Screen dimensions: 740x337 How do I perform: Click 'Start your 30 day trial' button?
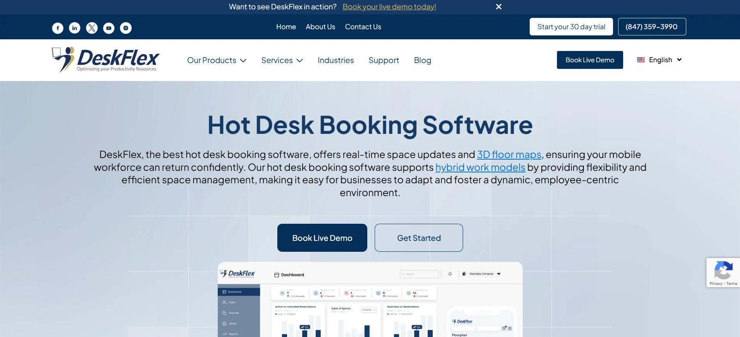click(571, 26)
